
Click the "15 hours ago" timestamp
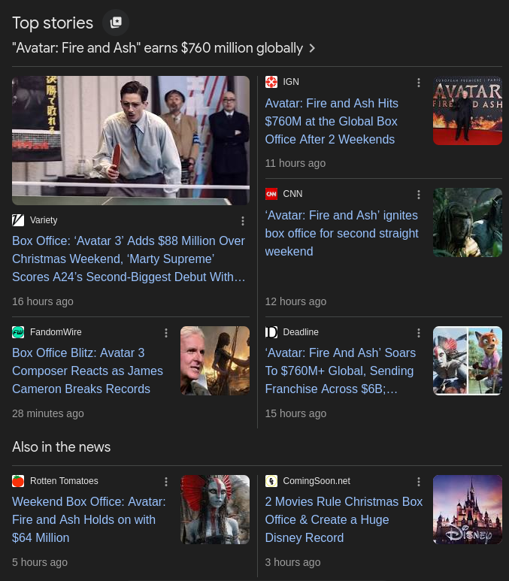[x=295, y=413]
